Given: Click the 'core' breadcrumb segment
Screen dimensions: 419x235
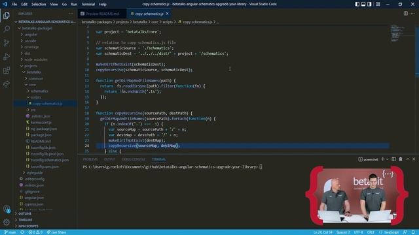Looking at the screenshot, I should (155, 22).
